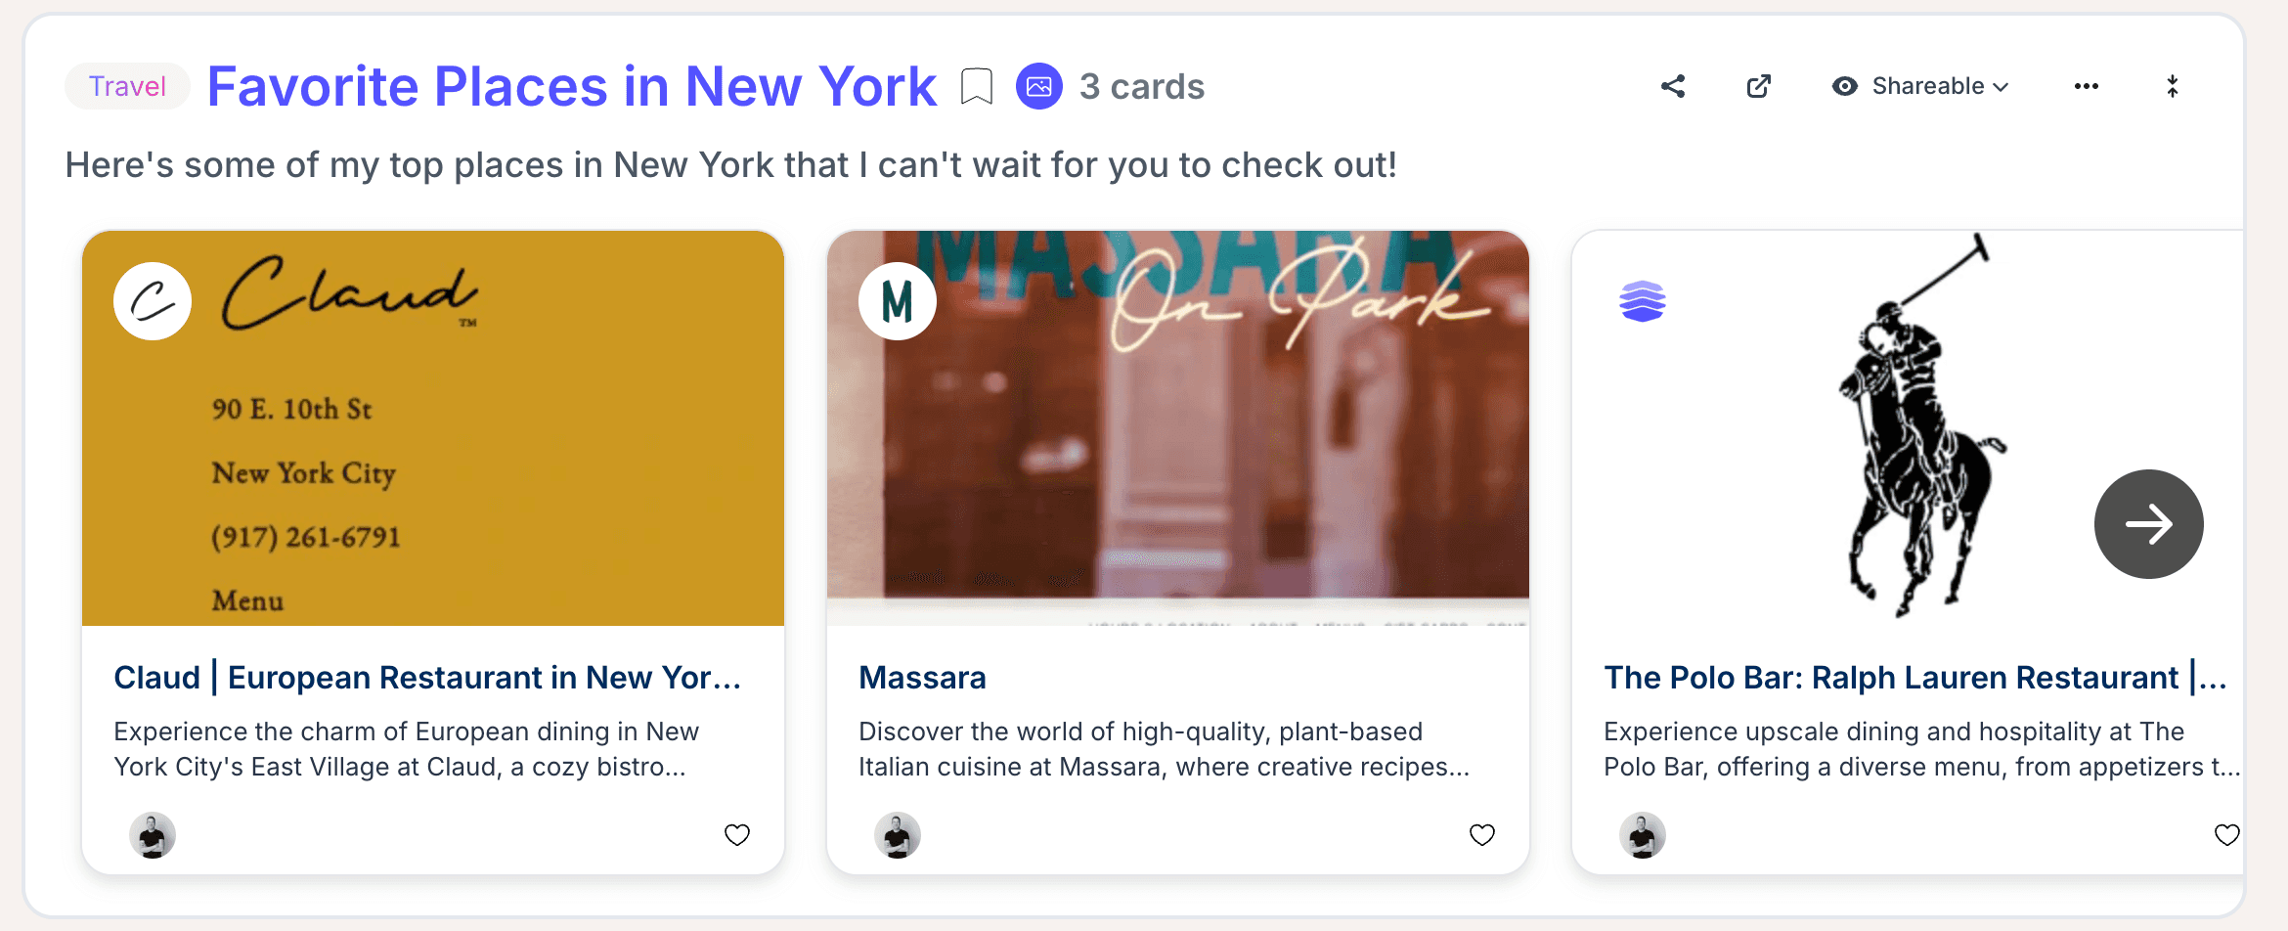The height and width of the screenshot is (931, 2288).
Task: Open the Claud European Restaurant title link
Action: (427, 677)
